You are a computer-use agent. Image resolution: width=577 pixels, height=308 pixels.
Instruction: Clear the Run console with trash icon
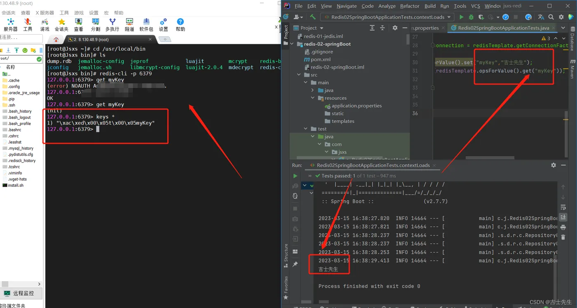click(563, 237)
